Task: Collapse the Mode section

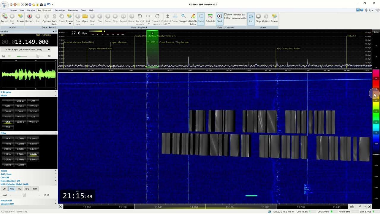Action: (56, 96)
